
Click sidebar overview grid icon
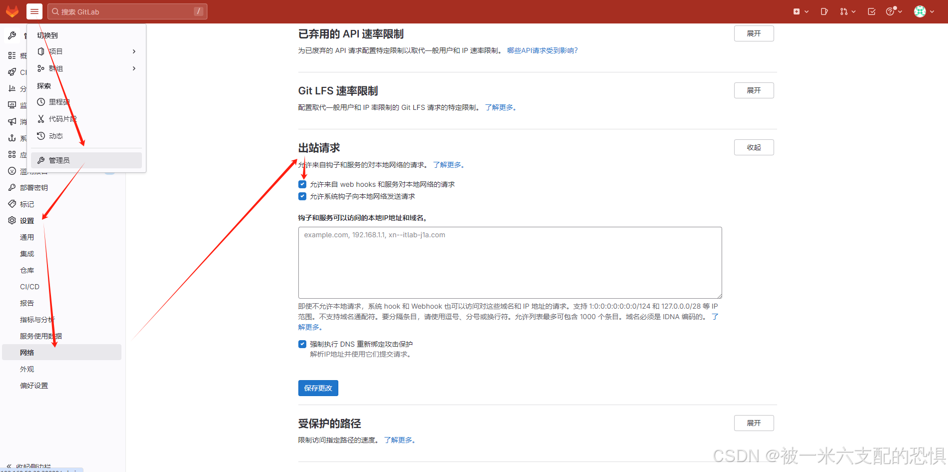[12, 55]
